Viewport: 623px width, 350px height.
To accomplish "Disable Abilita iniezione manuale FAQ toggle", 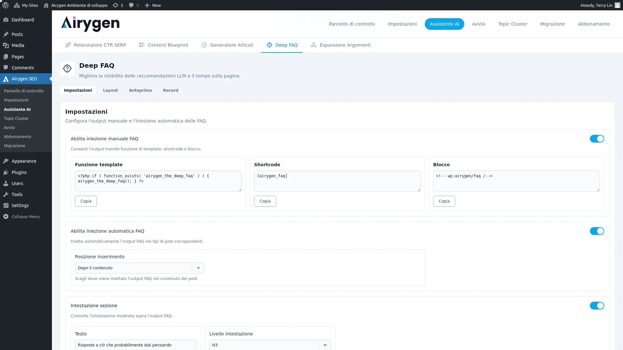I will tap(597, 139).
